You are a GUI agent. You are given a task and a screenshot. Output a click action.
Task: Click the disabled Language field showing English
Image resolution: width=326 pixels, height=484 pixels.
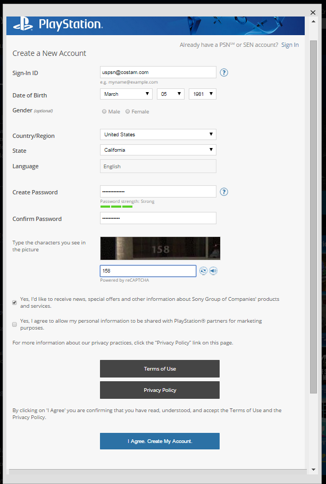158,166
